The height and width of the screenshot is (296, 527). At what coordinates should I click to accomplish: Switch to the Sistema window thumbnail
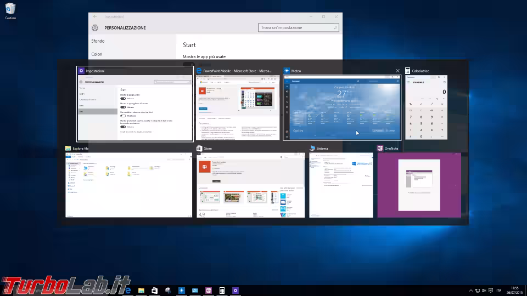click(x=341, y=185)
